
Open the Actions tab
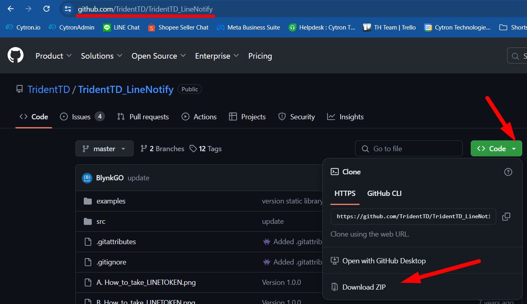click(204, 116)
